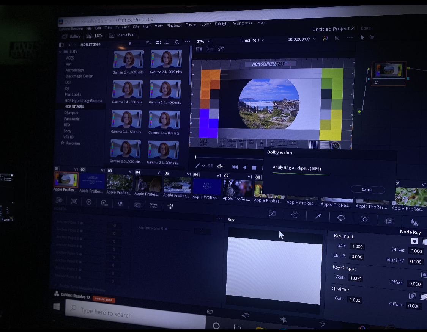Select the Sony LUT folder
Image resolution: width=427 pixels, height=332 pixels.
coord(67,131)
